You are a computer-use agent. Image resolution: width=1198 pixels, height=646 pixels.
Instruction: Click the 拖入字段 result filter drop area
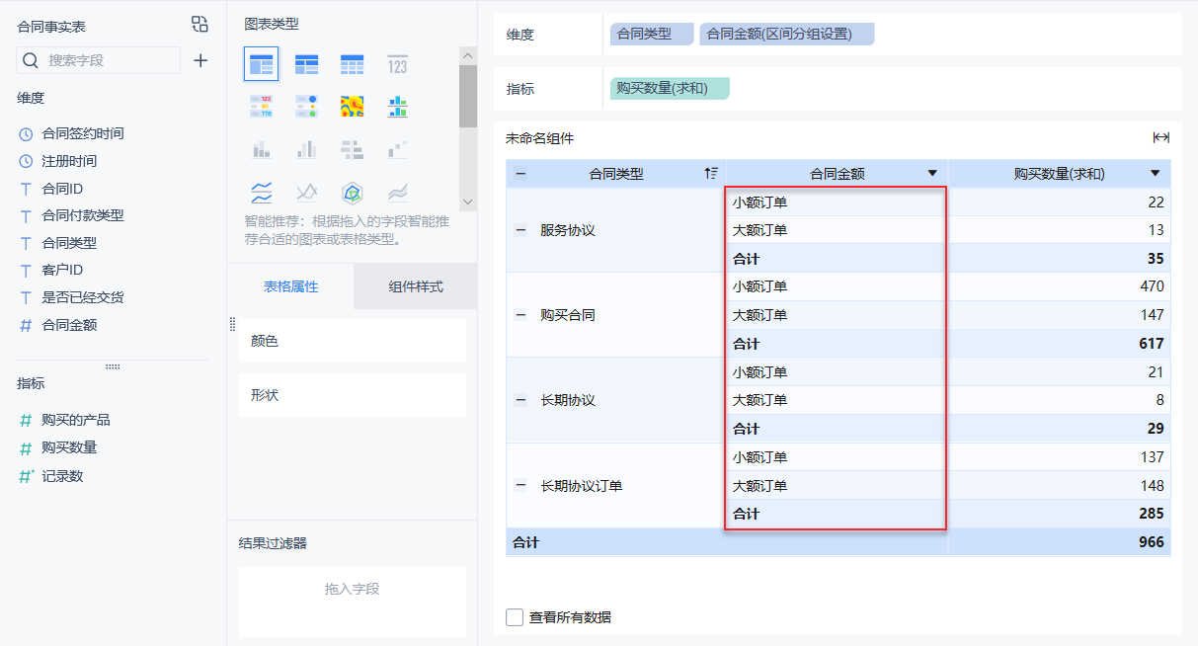[352, 602]
